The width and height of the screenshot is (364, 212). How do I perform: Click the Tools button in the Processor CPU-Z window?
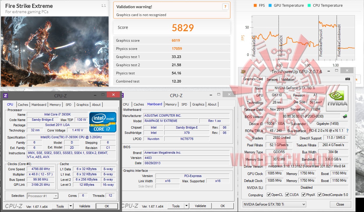[60, 206]
